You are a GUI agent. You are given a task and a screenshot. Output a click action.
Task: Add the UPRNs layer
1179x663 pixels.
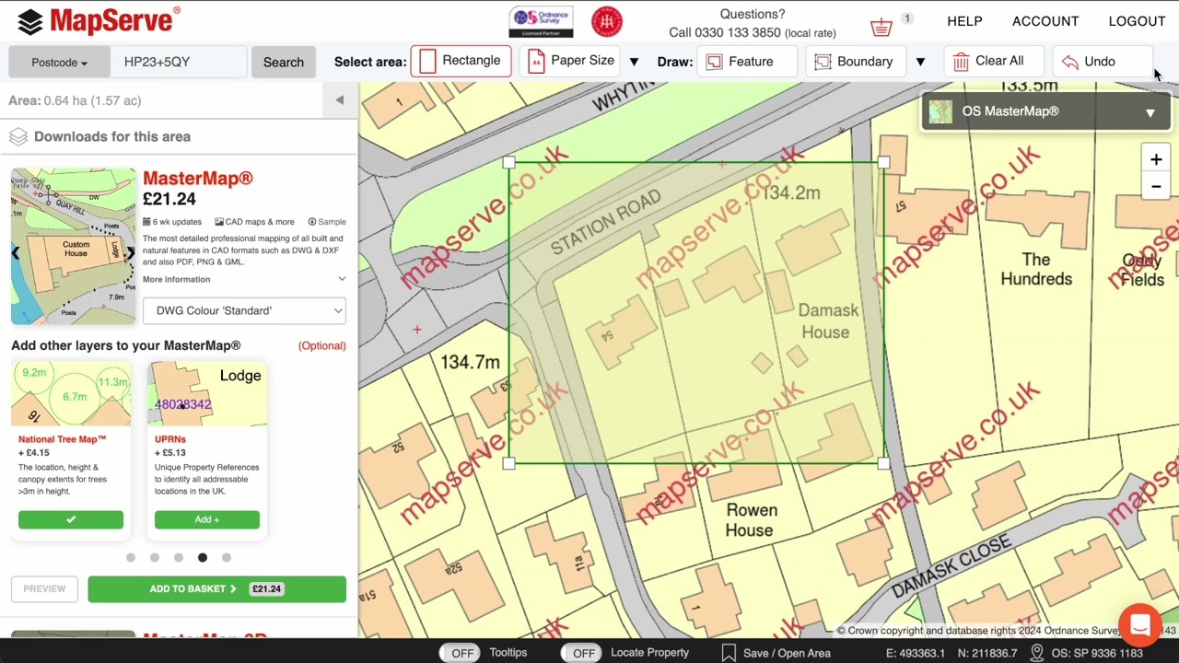pyautogui.click(x=207, y=519)
